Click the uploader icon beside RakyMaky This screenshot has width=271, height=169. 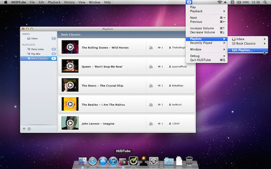pos(170,86)
